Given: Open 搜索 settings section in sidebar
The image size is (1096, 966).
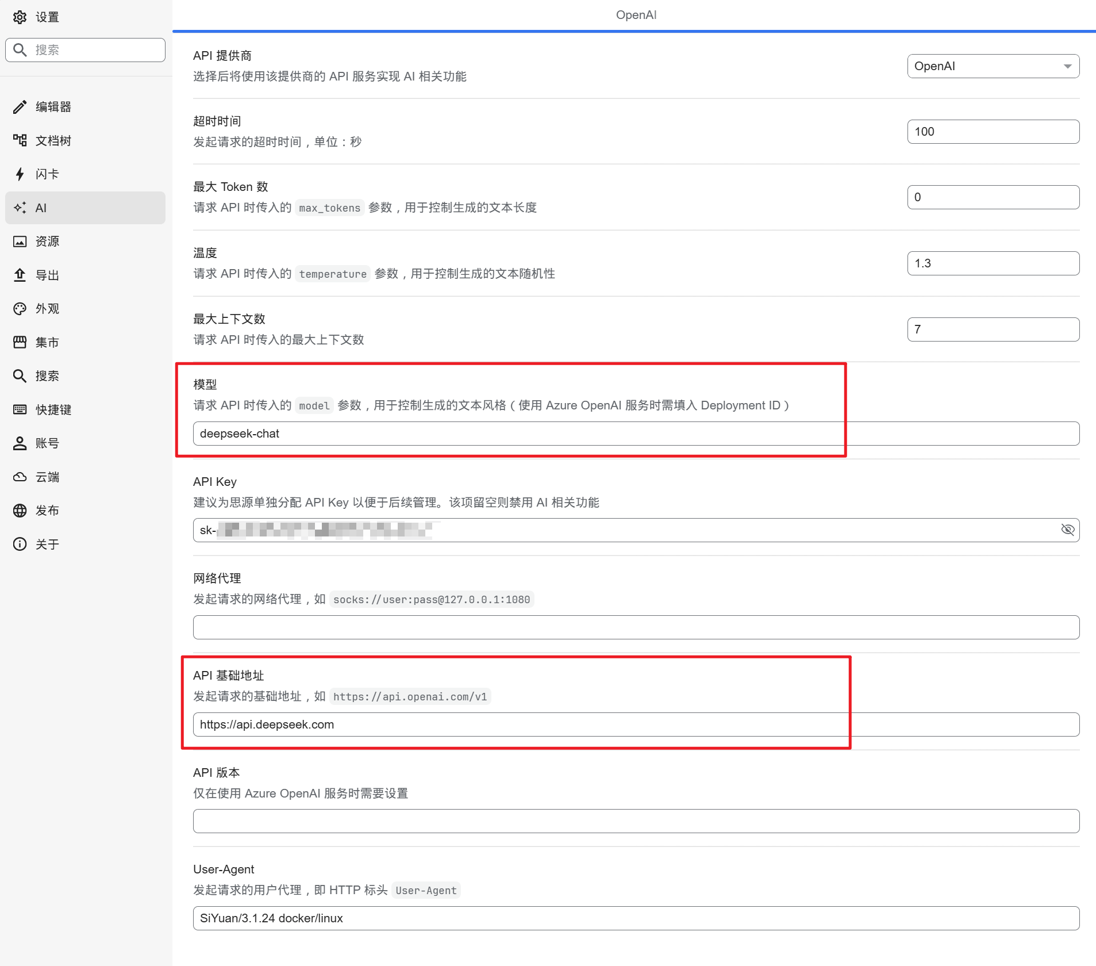Looking at the screenshot, I should 85,376.
